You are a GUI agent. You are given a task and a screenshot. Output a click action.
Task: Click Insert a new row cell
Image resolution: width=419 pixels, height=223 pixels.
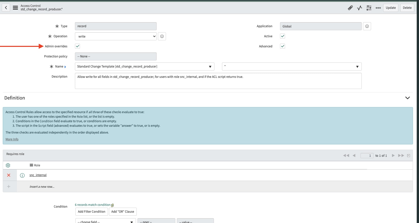coord(42,187)
